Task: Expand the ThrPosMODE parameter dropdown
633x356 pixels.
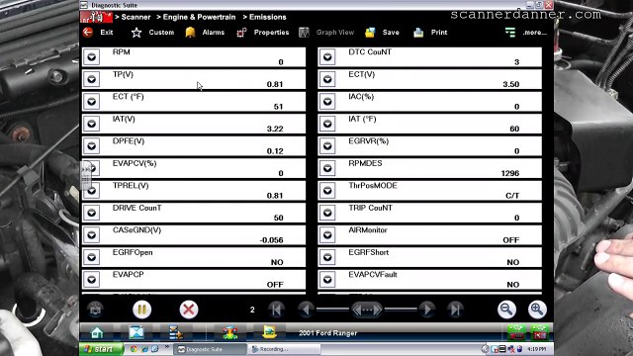Action: pos(327,190)
